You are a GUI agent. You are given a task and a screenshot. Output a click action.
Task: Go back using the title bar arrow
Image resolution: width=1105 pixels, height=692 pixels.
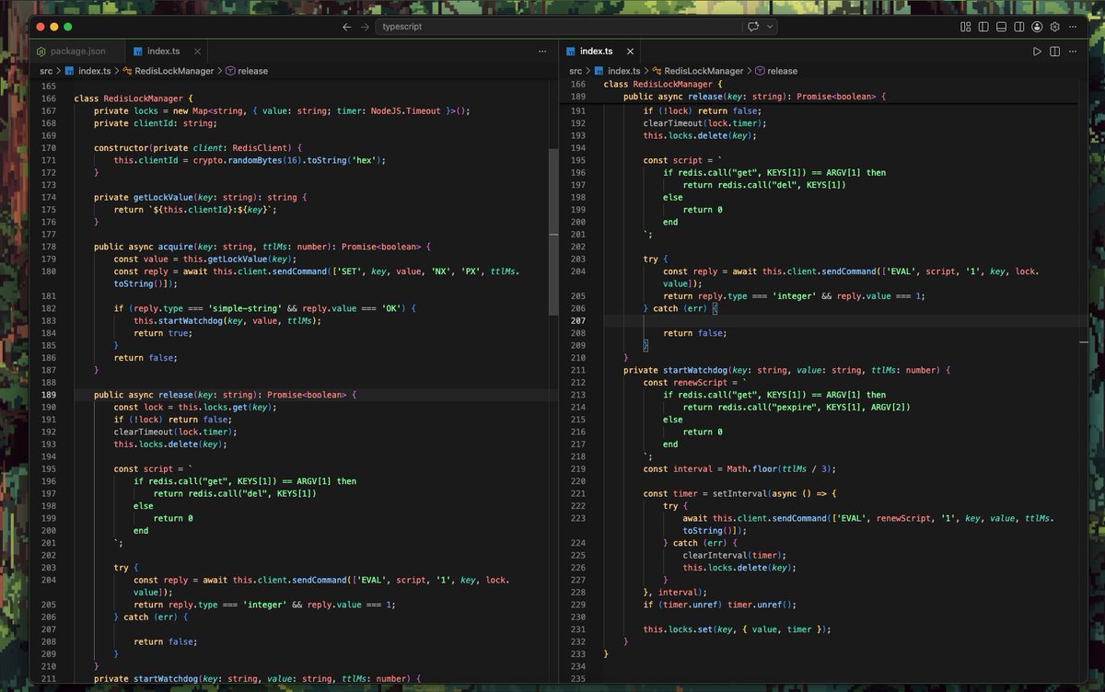[x=346, y=27]
